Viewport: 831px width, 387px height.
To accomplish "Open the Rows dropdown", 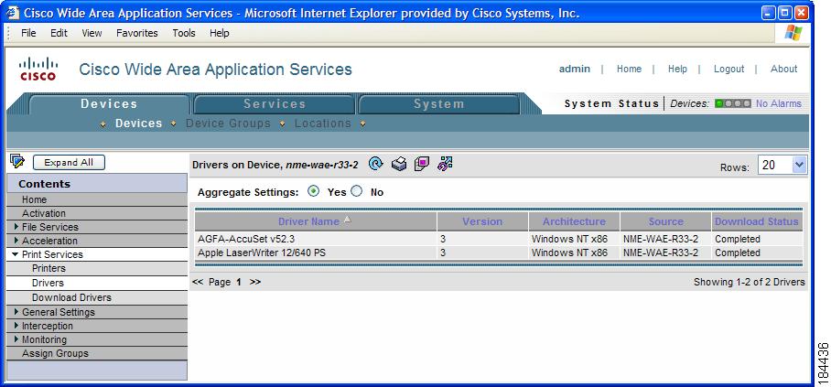I will (799, 165).
